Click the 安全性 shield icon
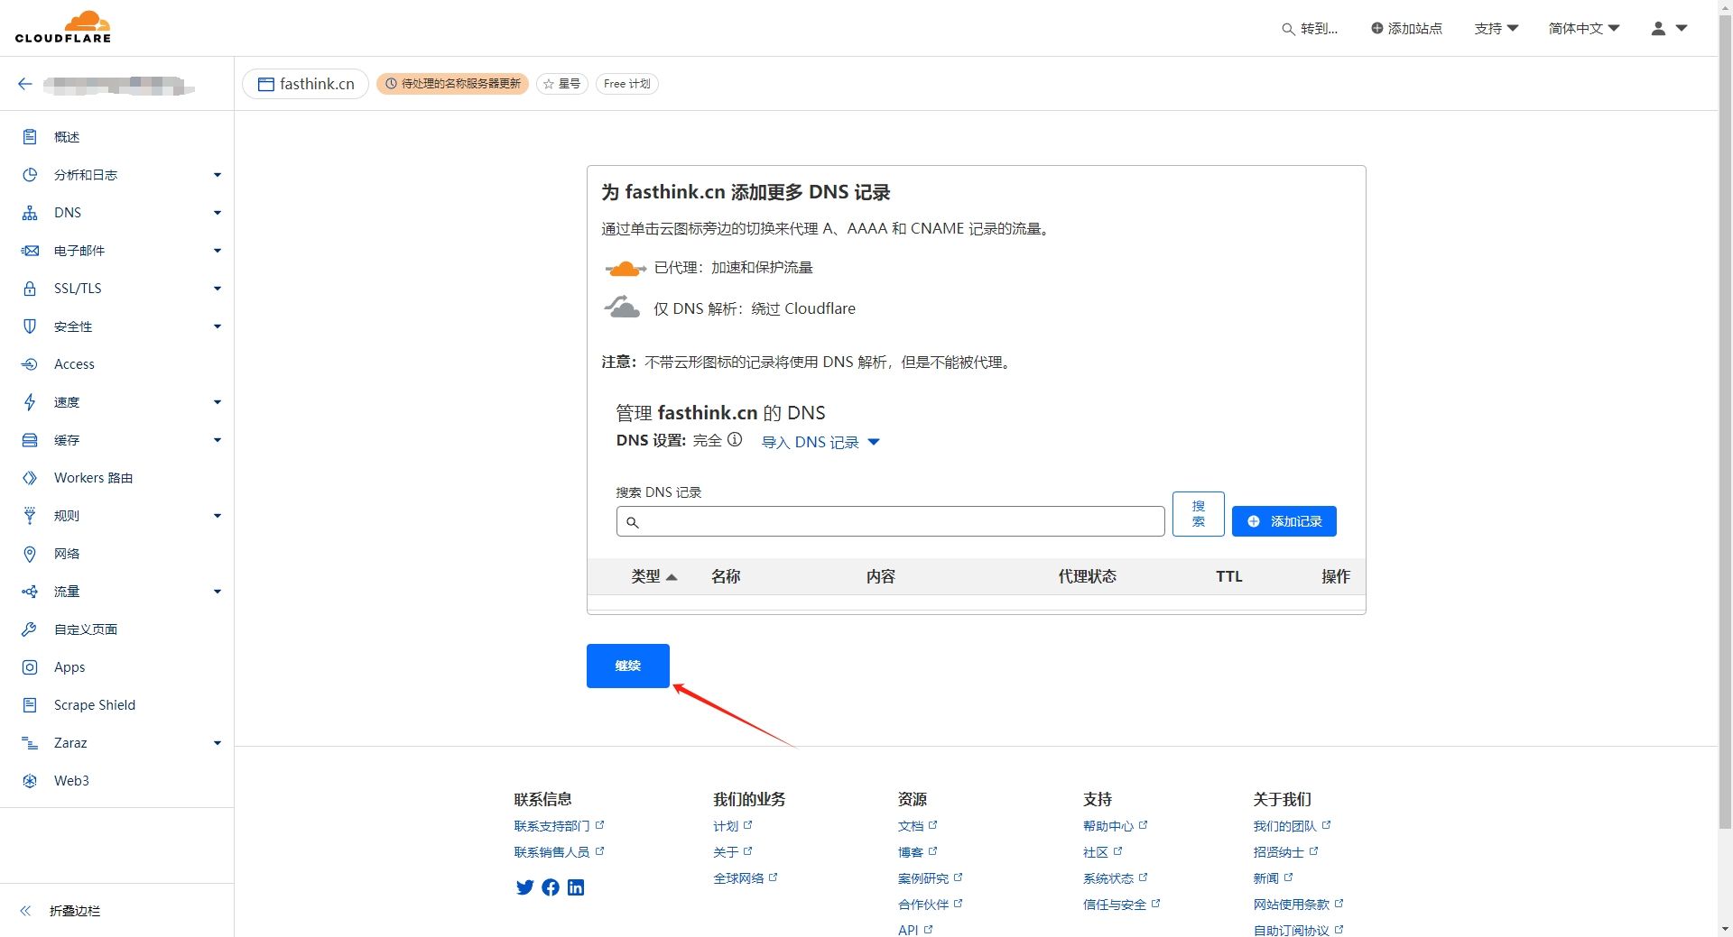The height and width of the screenshot is (937, 1733). [30, 326]
